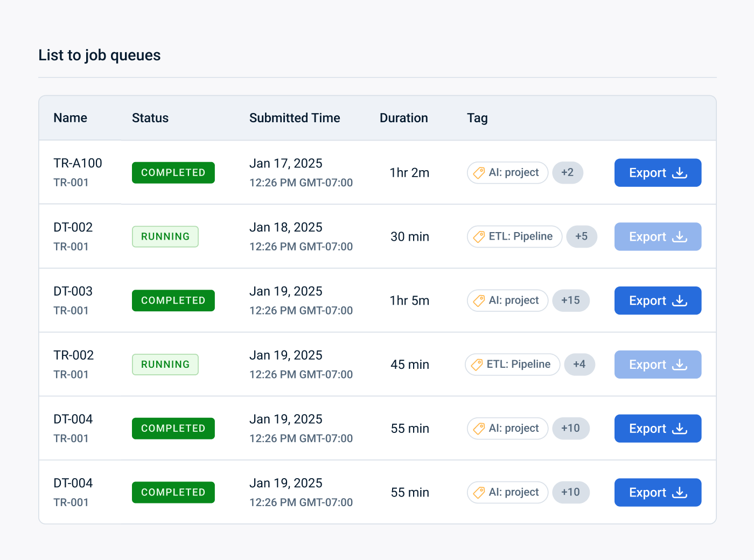Click the download icon in TR-A100's Export button
Screen dimensions: 754x560
coord(679,172)
